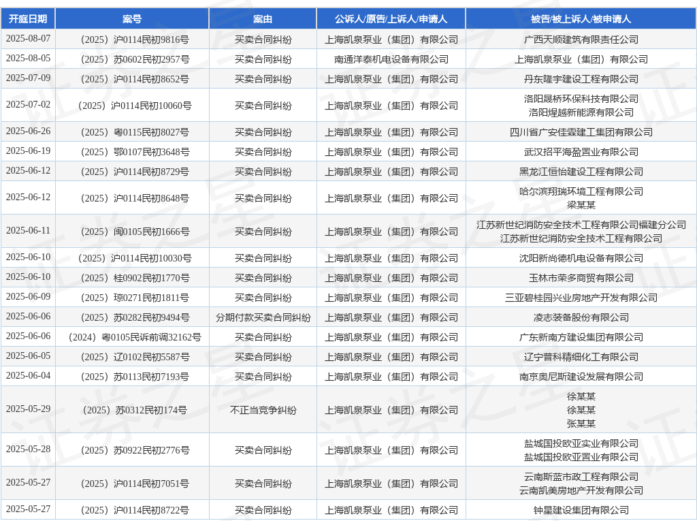The image size is (697, 521).
Task: Click defendant 广西天顺建筑有限责任公司
Action: click(x=581, y=40)
